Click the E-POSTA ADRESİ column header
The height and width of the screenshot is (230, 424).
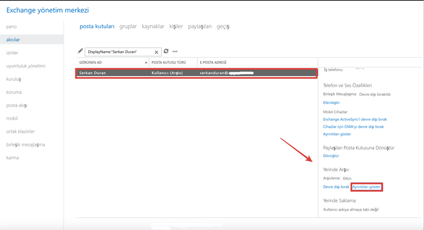[x=213, y=63]
